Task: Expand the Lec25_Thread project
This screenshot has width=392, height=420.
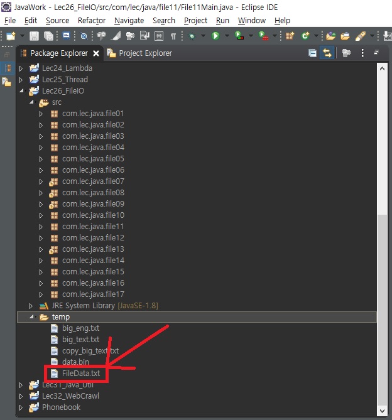Action: tap(21, 80)
